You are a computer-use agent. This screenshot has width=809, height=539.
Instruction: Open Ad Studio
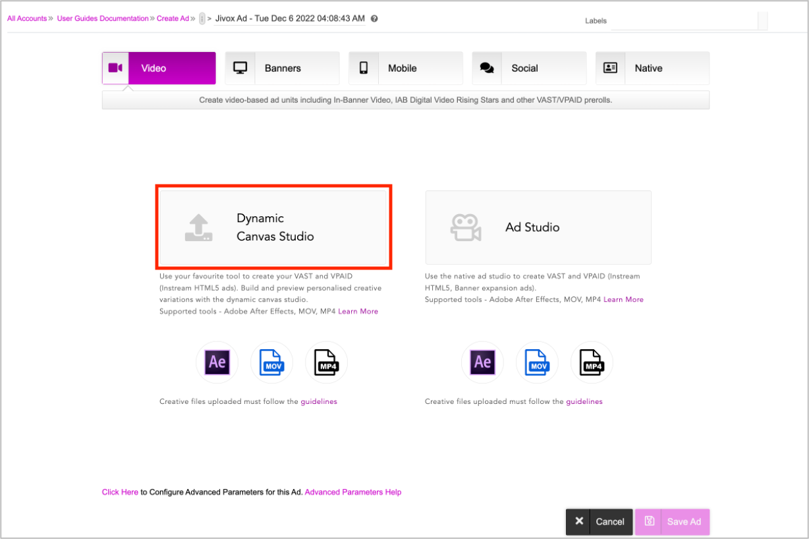click(x=538, y=227)
